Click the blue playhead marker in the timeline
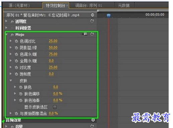 tap(109, 15)
